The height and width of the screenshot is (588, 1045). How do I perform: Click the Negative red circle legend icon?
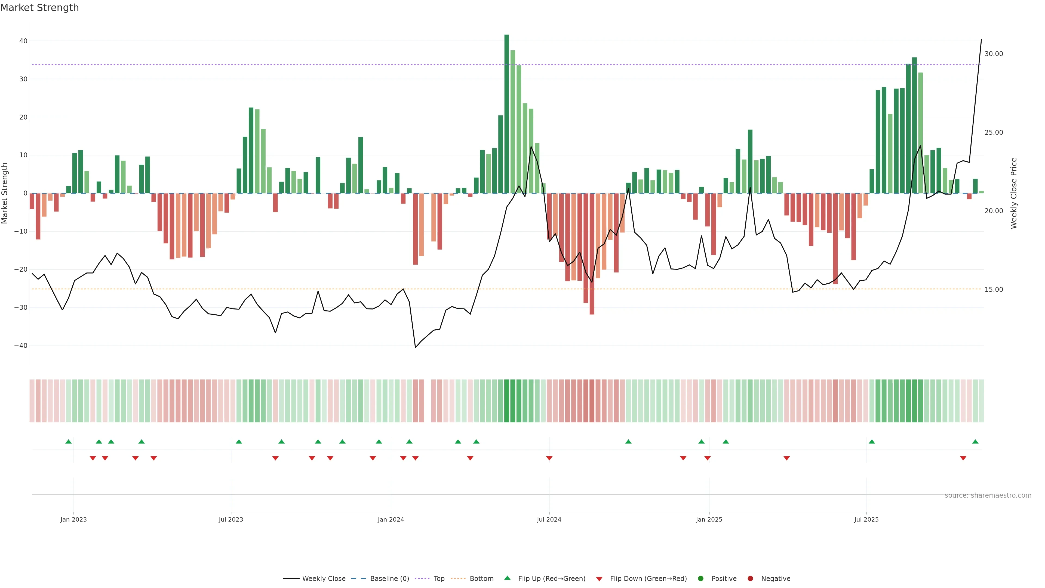tap(750, 578)
